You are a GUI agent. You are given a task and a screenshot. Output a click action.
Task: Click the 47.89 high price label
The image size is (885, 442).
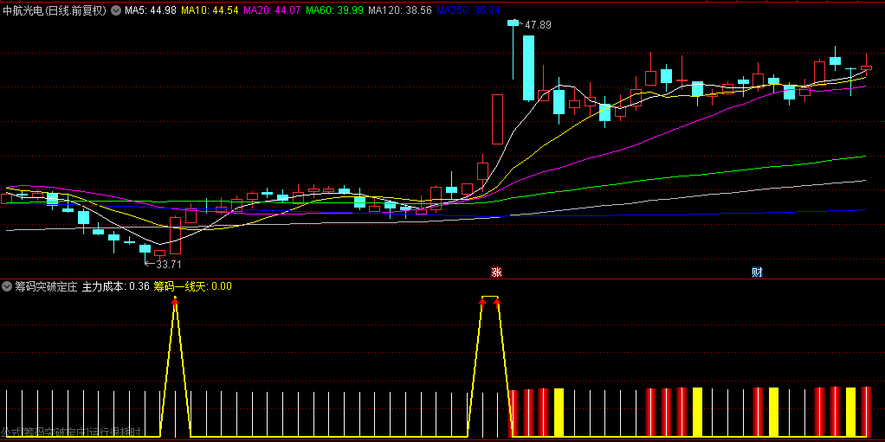[538, 25]
